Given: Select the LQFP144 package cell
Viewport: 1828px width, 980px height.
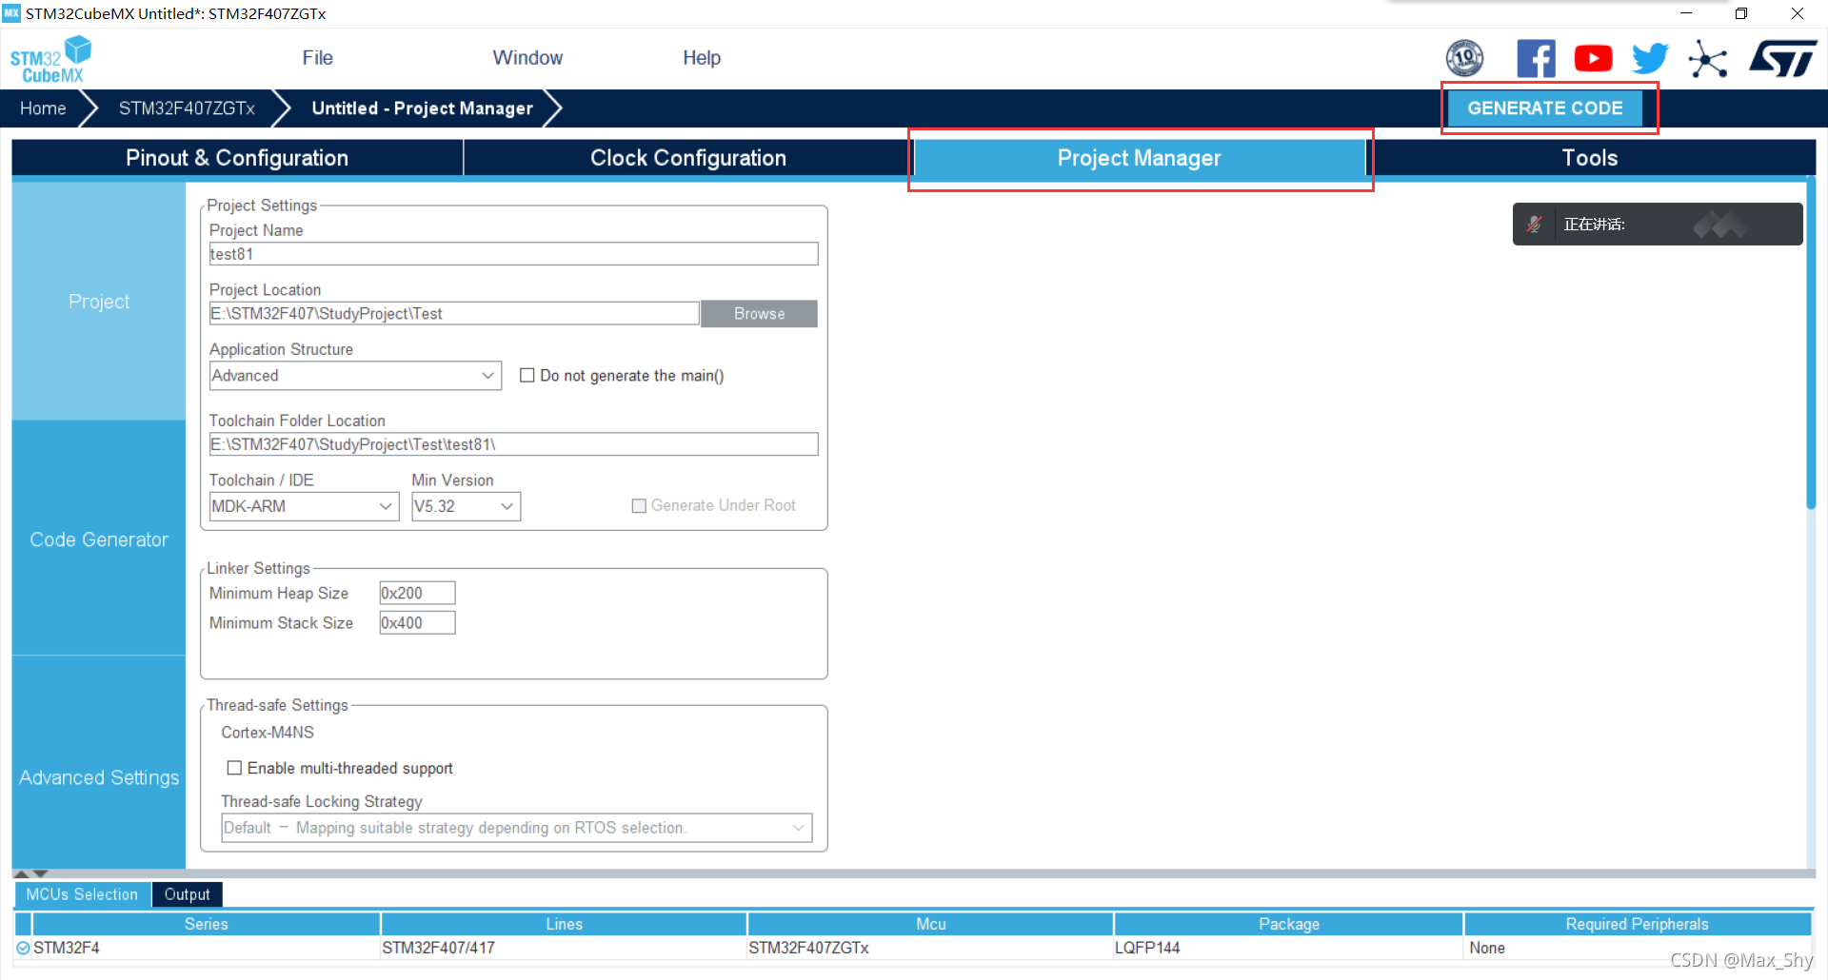Looking at the screenshot, I should [1288, 948].
